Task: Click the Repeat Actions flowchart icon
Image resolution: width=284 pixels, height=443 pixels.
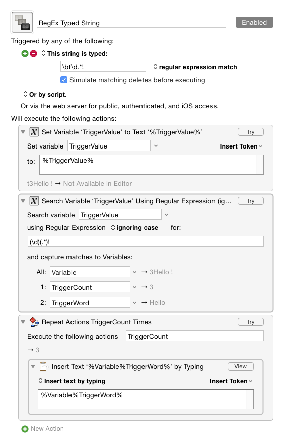Action: click(x=34, y=322)
